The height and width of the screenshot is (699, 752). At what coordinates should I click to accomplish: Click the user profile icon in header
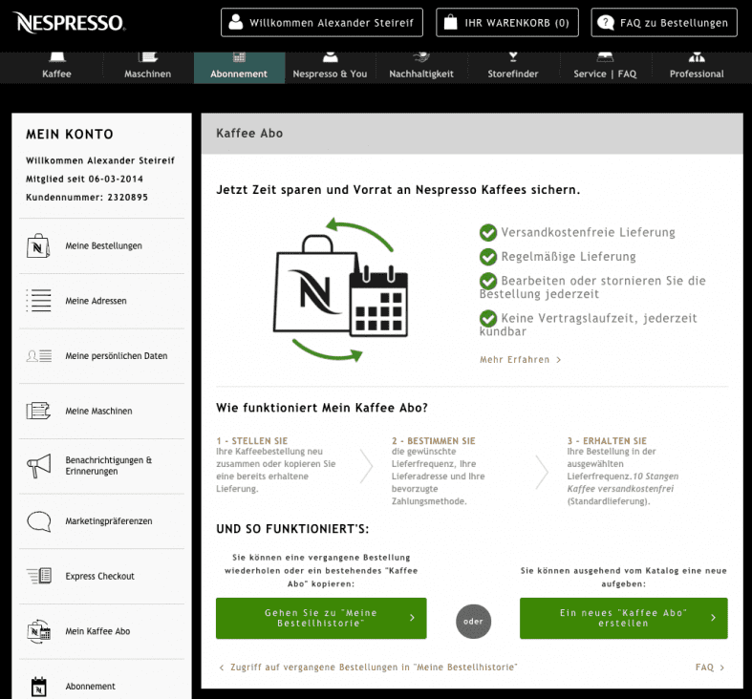(x=235, y=22)
